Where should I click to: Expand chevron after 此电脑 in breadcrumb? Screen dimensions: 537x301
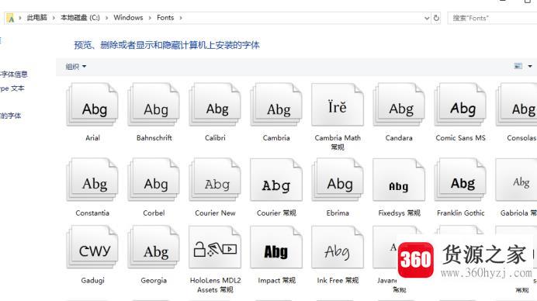point(54,18)
